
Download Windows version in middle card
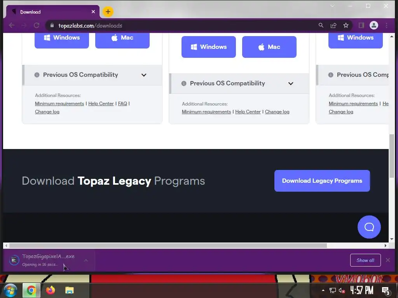coord(209,47)
